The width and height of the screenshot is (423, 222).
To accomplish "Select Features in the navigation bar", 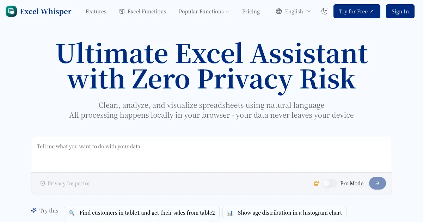I will [x=96, y=11].
